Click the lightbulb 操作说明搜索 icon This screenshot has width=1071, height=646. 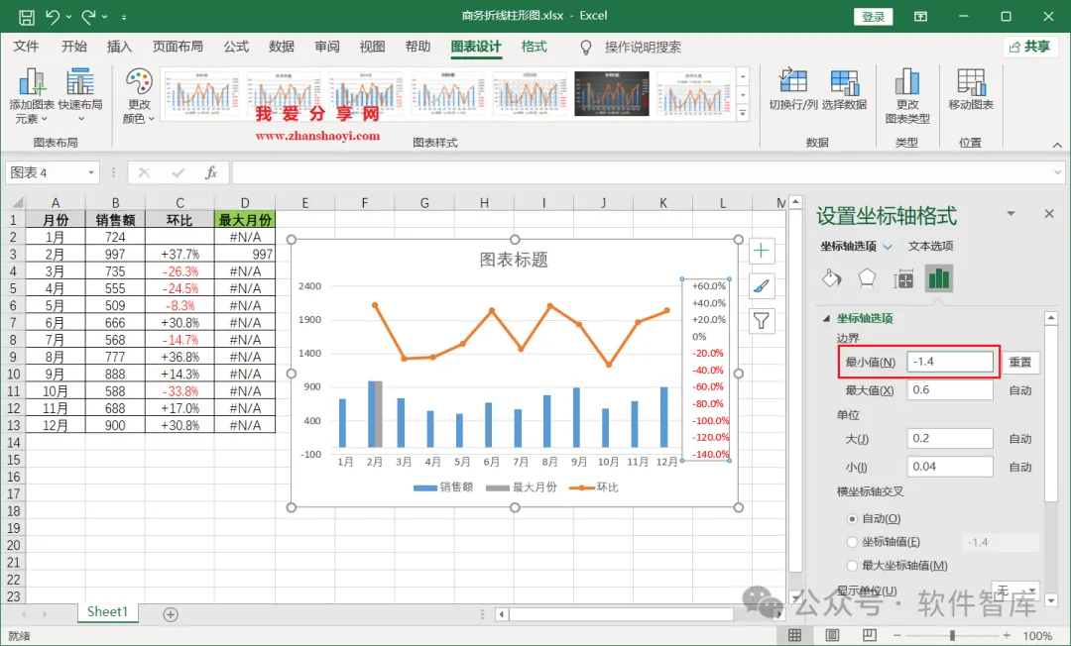click(x=585, y=48)
